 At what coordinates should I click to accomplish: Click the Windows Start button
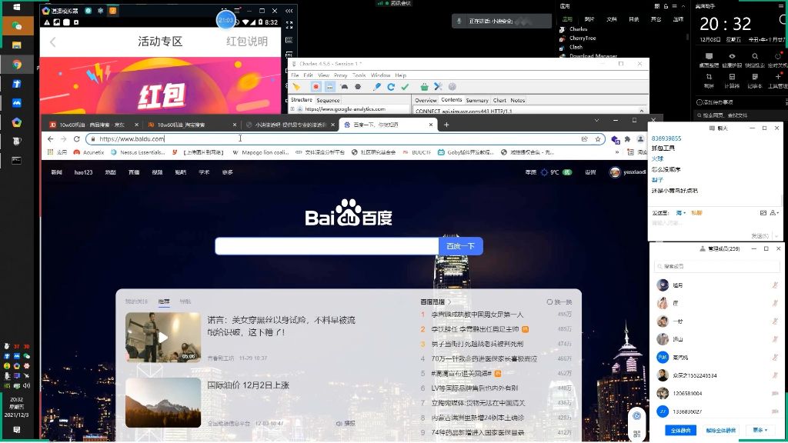coord(16,7)
